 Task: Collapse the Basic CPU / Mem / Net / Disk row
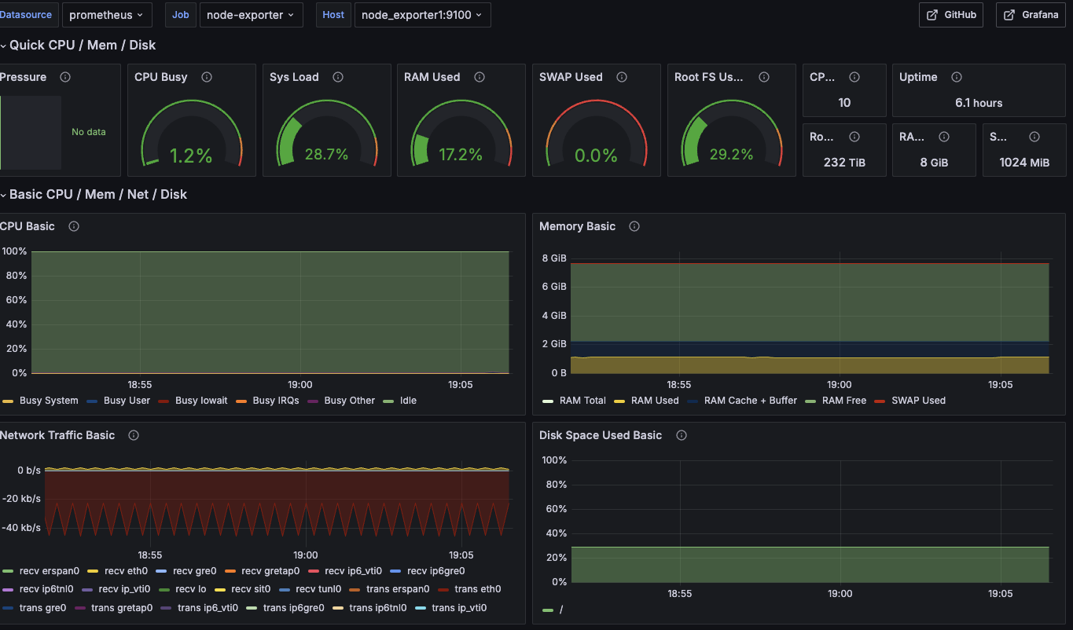tap(94, 194)
